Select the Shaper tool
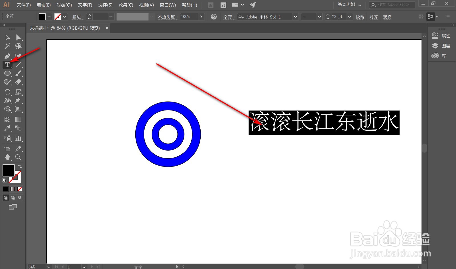Screen dimensions: 456x269 coord(7,82)
